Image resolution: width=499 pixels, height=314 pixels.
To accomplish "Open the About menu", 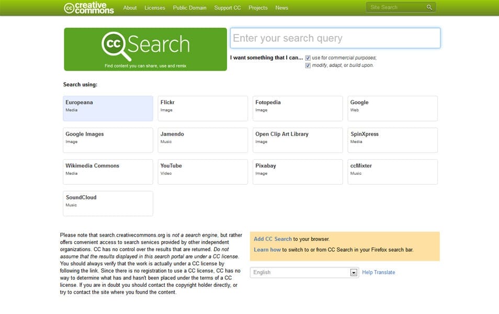I will 130,7.
